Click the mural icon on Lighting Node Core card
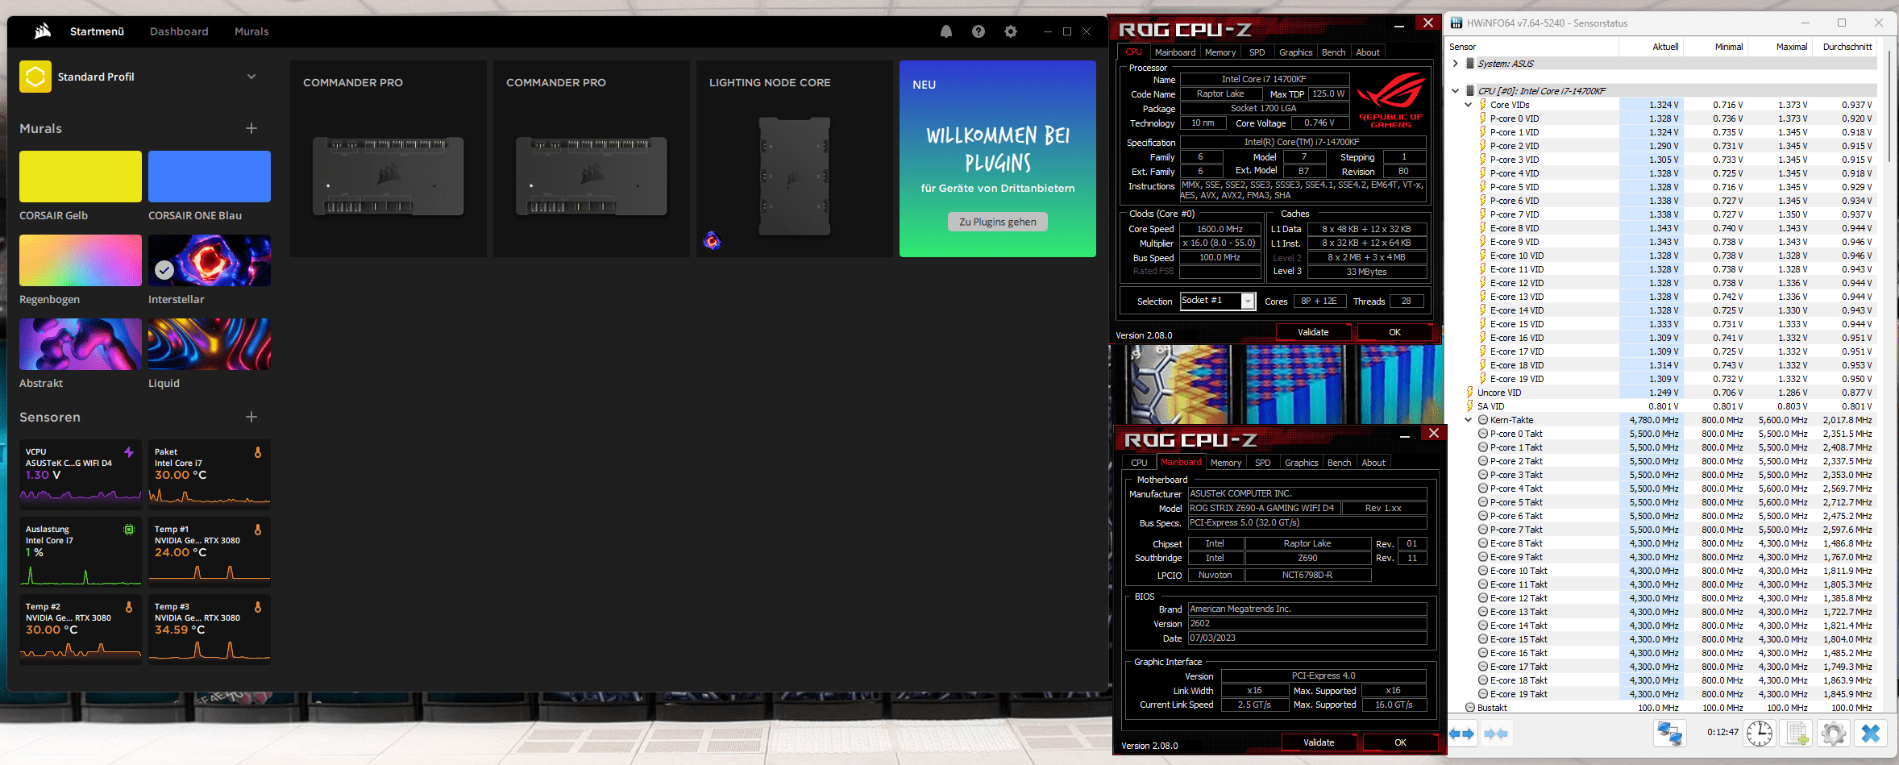The width and height of the screenshot is (1899, 765). click(x=712, y=240)
